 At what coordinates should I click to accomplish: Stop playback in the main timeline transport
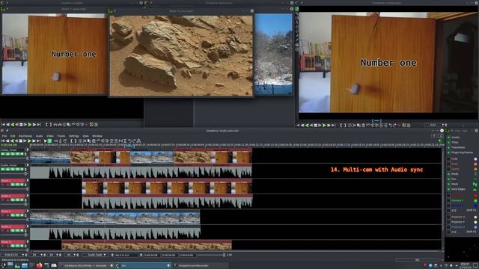point(21,140)
